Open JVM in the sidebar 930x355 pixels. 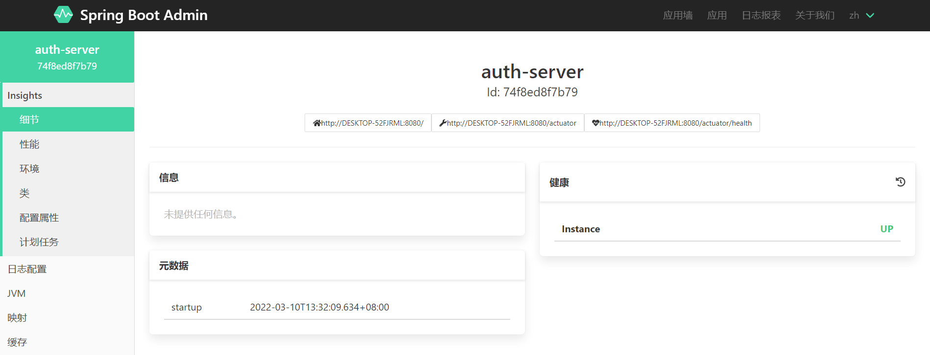tap(67, 293)
